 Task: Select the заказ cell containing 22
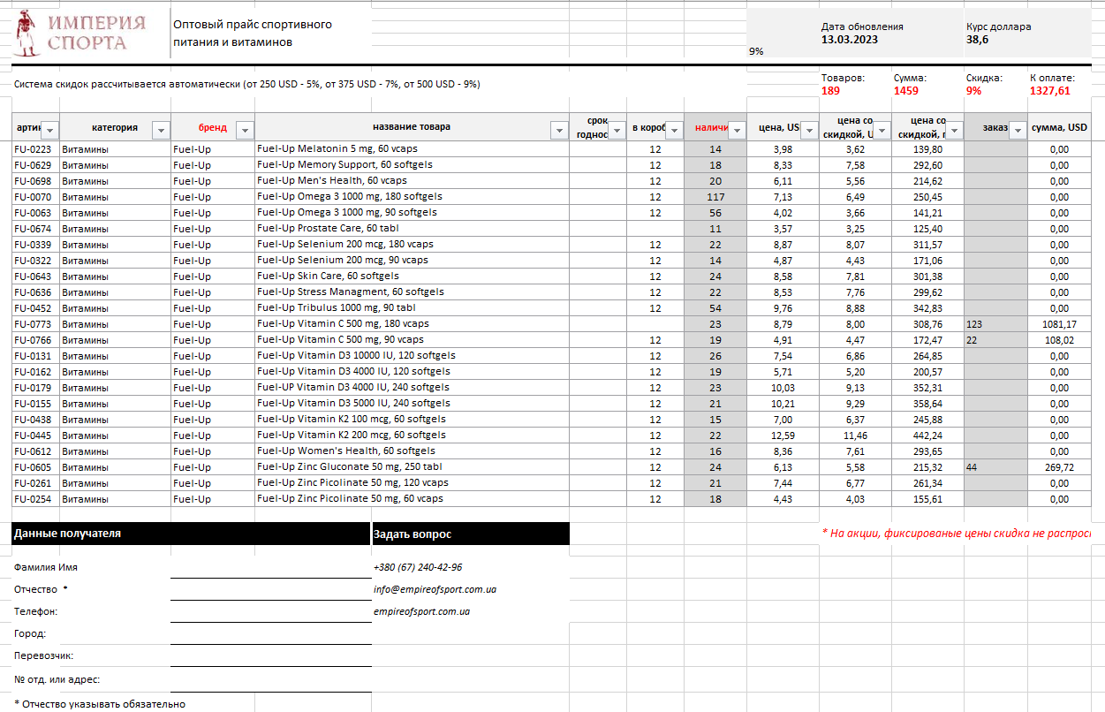(995, 340)
